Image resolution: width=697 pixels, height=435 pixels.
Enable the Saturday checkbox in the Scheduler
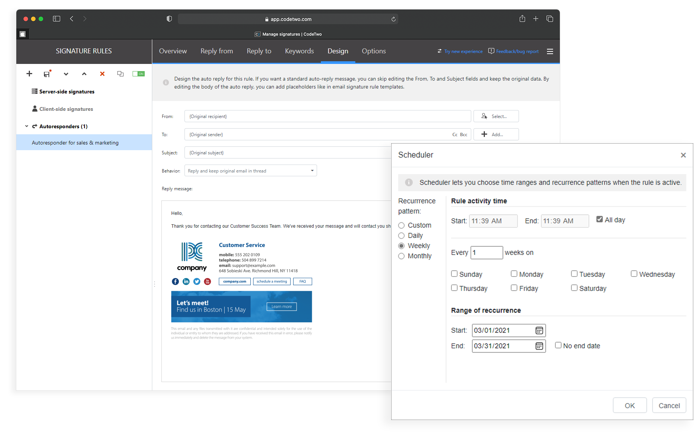[x=574, y=288]
